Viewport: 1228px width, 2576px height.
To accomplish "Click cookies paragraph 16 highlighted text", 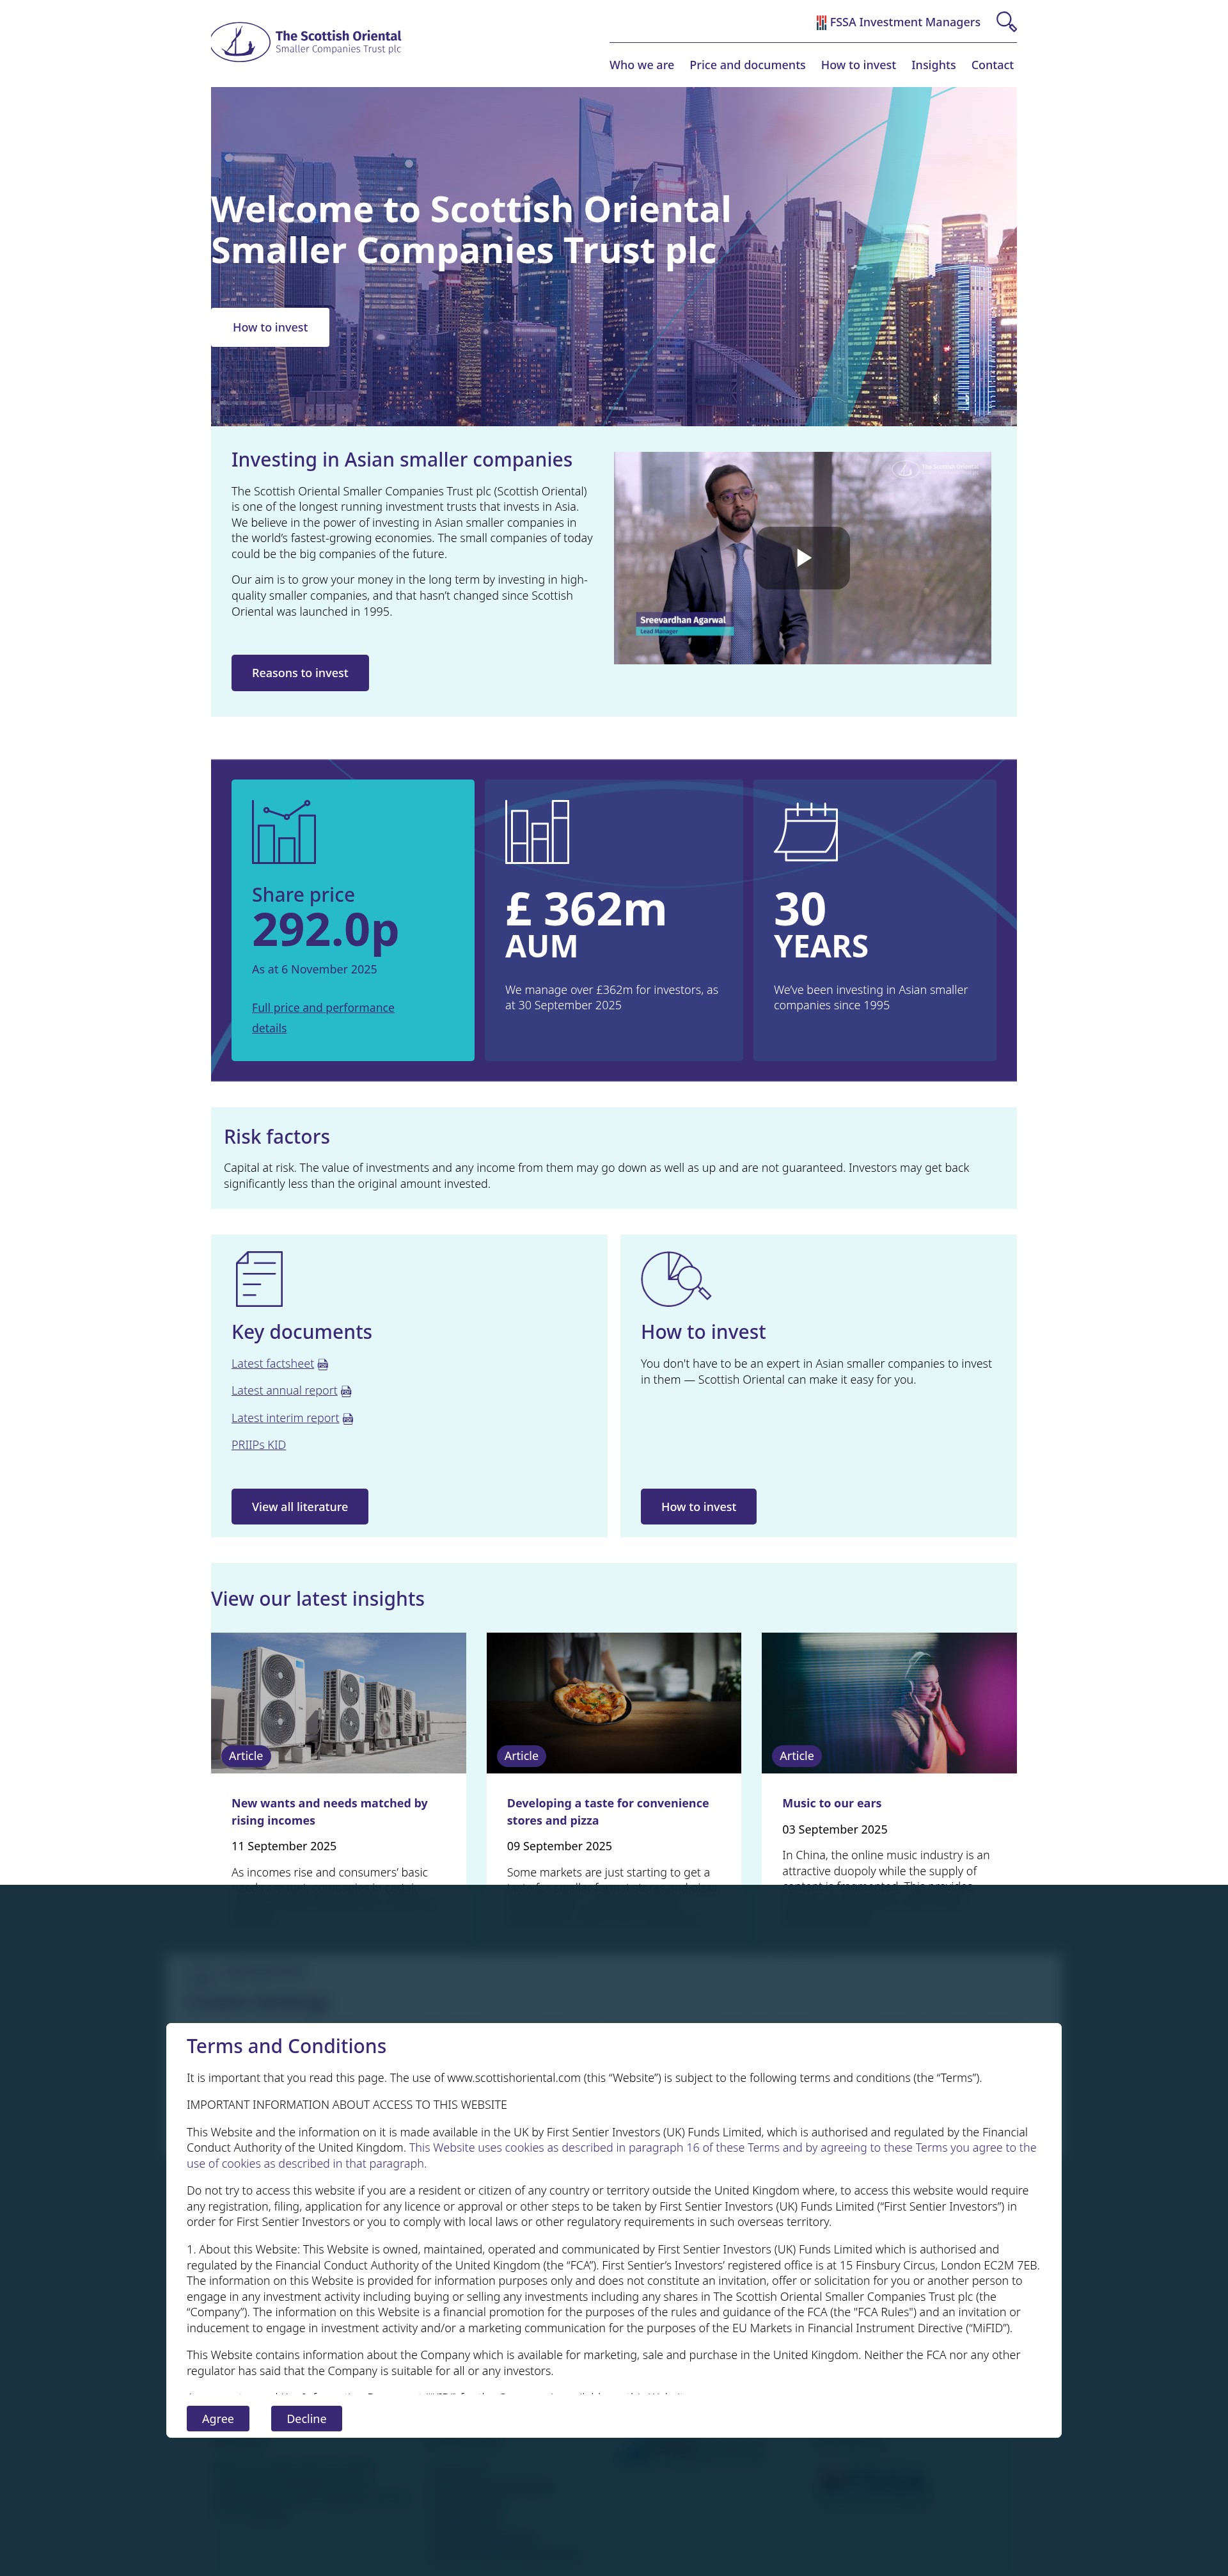I will pos(611,2155).
